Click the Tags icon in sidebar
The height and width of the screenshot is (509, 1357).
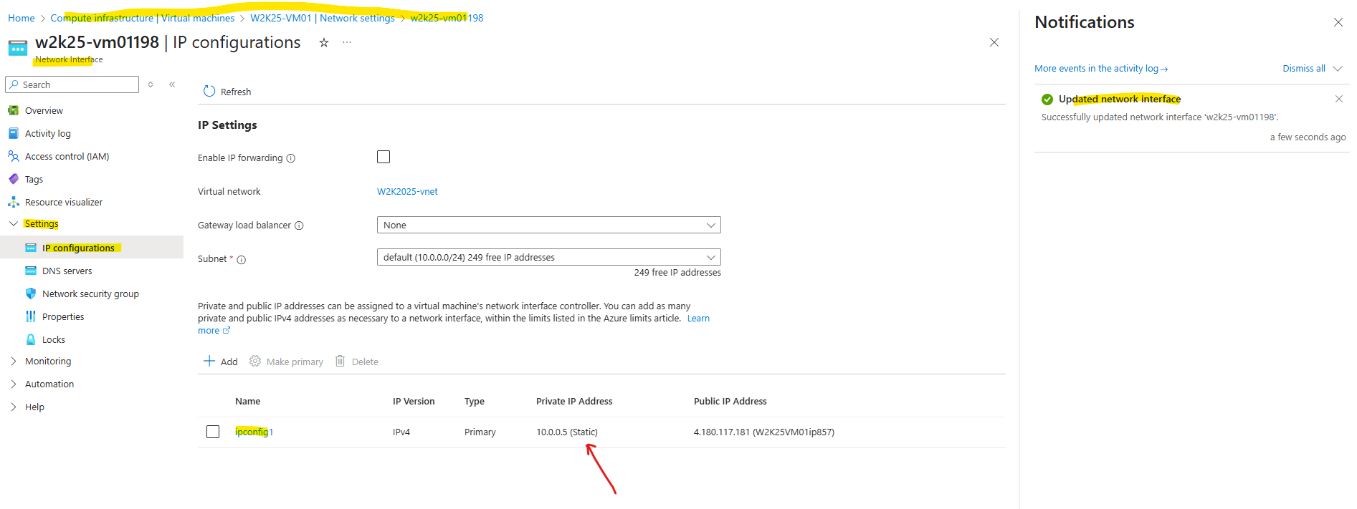click(x=13, y=179)
